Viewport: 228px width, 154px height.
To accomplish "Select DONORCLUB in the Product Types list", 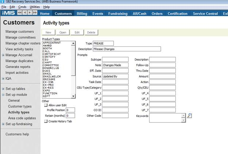I will tap(51, 68).
